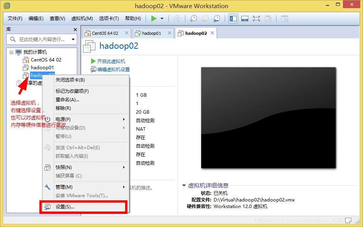Toggle the library sidebar view icon
The height and width of the screenshot is (227, 363).
click(x=233, y=19)
